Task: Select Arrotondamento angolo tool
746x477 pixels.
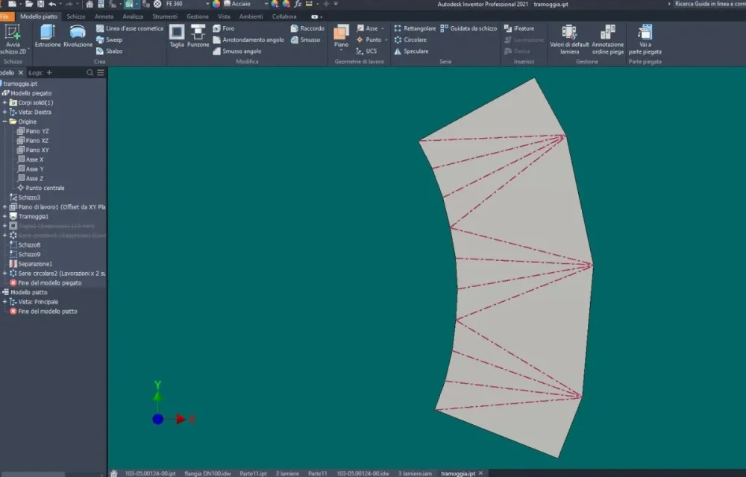Action: tap(248, 40)
